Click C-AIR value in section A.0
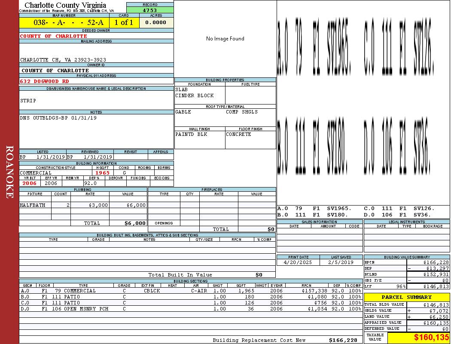Screen dimensions: 451x344 (199, 291)
